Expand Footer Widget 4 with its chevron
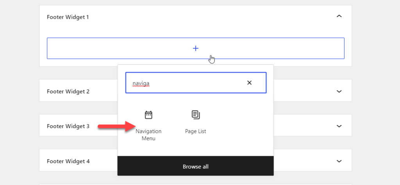Viewport: 400px width, 185px height. [339, 161]
